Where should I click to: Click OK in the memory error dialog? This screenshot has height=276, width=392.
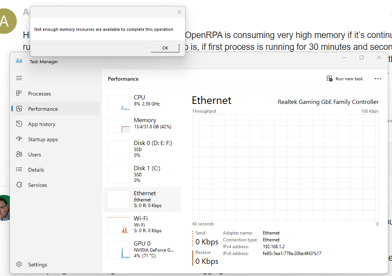pyautogui.click(x=165, y=48)
